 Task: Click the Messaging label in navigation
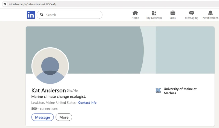[192, 18]
